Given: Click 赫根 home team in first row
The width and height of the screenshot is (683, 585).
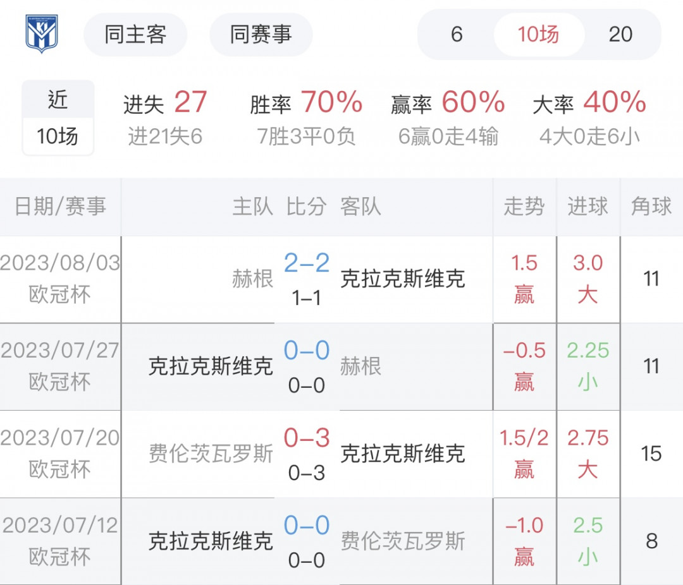Looking at the screenshot, I should [252, 279].
